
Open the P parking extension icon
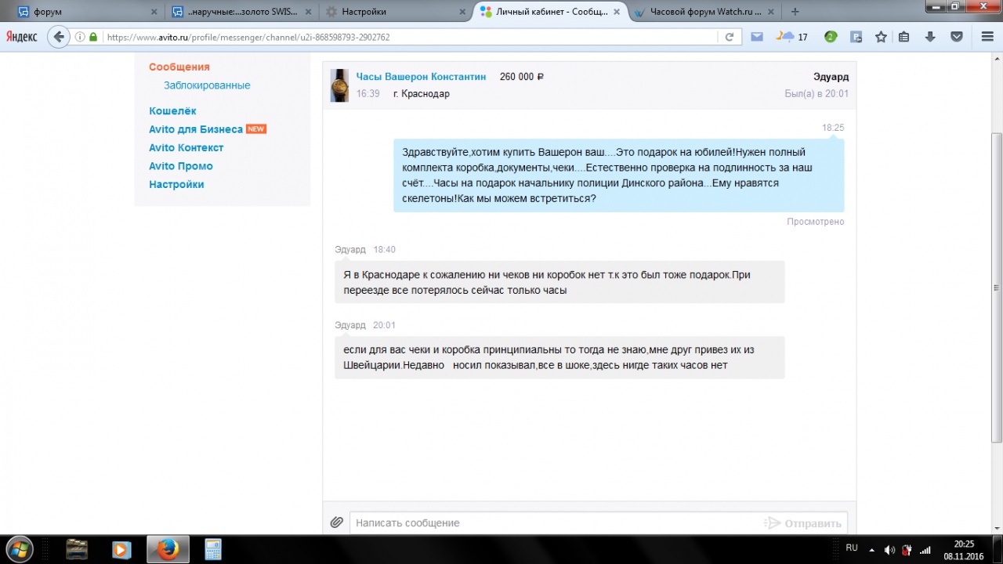[856, 37]
